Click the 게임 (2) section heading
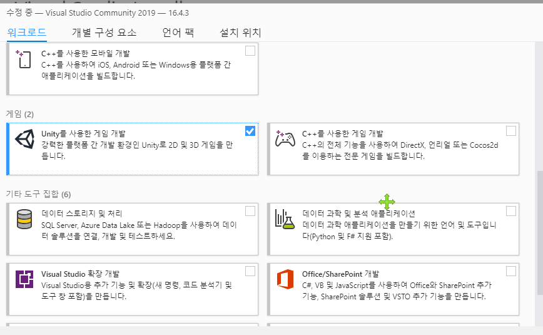 click(x=20, y=114)
